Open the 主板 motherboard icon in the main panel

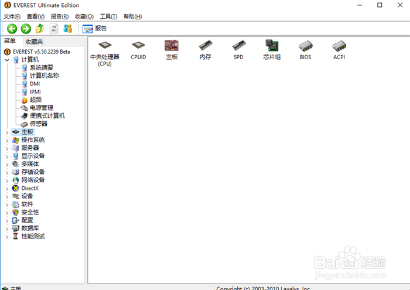172,50
